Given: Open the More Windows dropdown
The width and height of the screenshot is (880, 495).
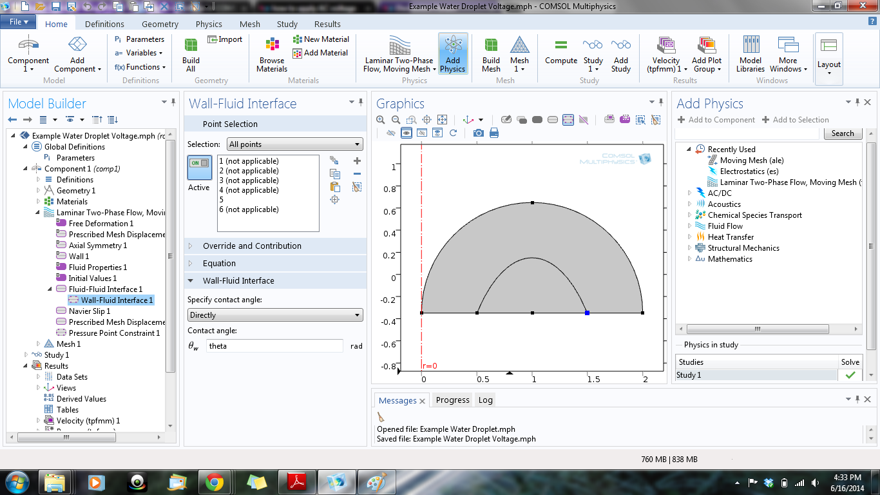Looking at the screenshot, I should (x=788, y=54).
